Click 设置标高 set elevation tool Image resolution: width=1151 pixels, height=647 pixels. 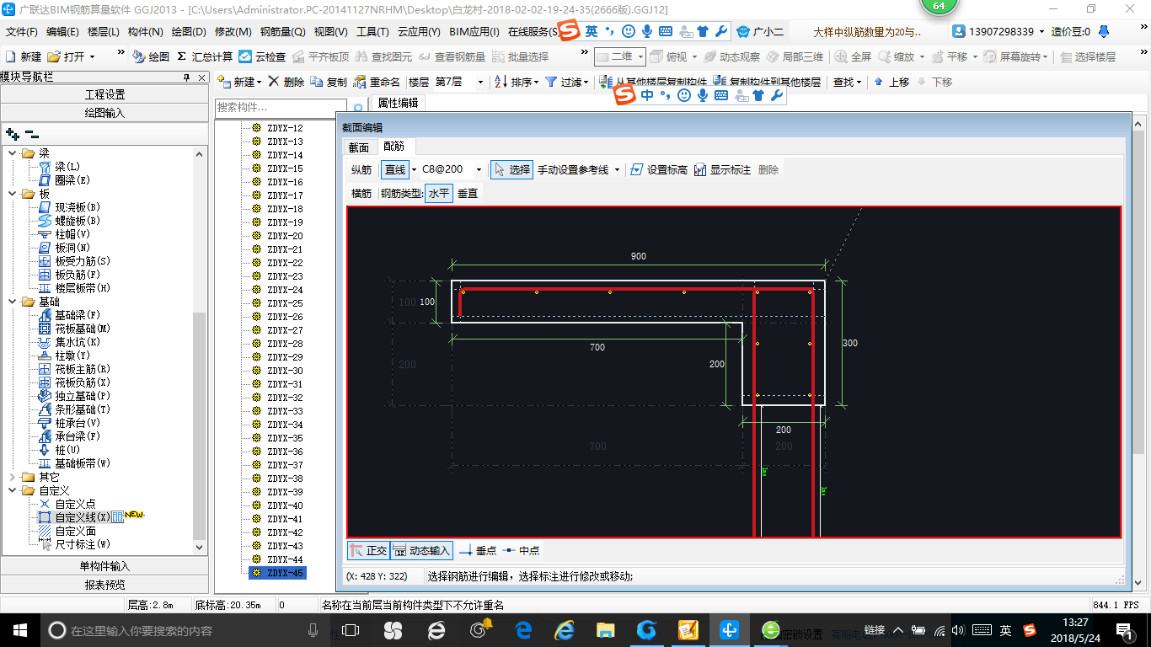pos(659,169)
